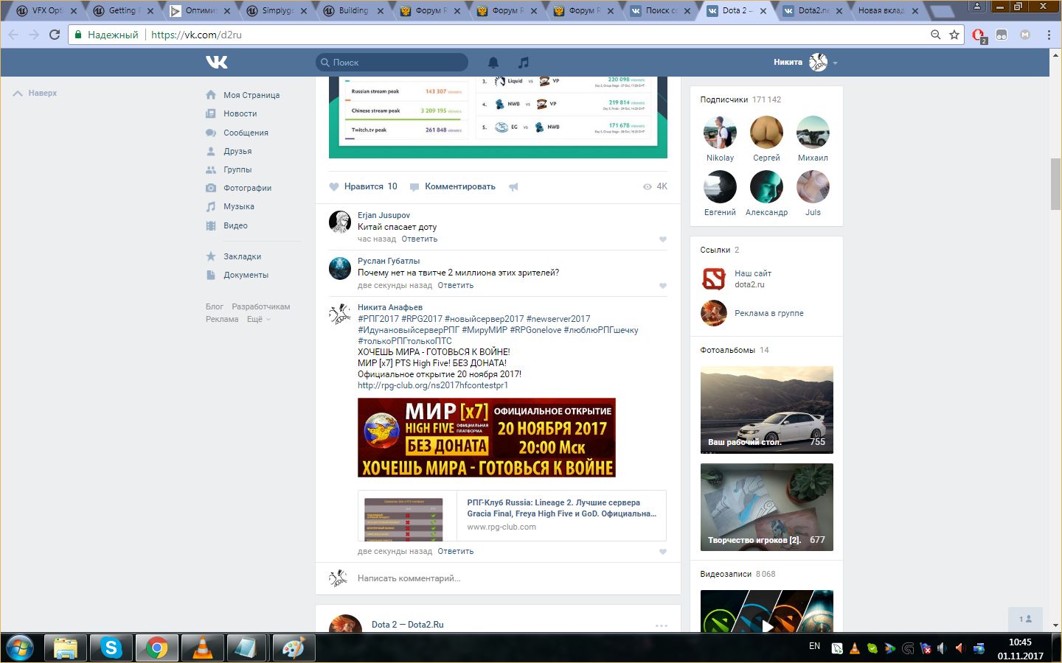The height and width of the screenshot is (663, 1062).
Task: Switch to Новая вкладка browser tab
Action: [x=888, y=10]
